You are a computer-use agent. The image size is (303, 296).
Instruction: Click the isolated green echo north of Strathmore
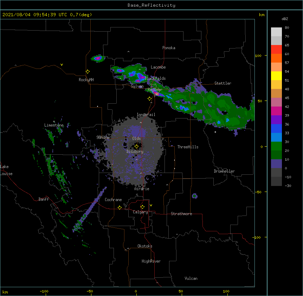[195, 196]
